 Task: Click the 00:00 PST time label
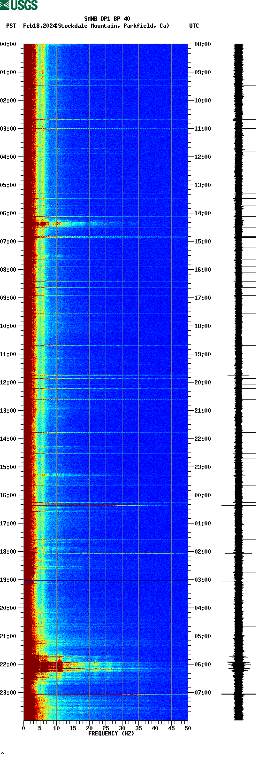click(8, 44)
